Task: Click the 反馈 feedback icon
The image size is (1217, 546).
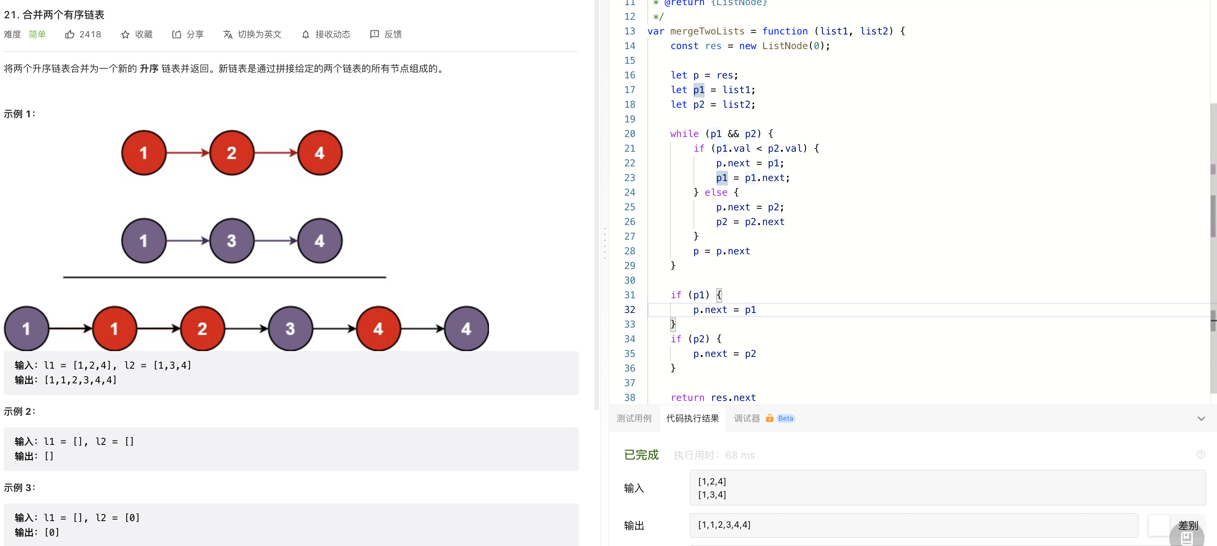Action: coord(374,34)
